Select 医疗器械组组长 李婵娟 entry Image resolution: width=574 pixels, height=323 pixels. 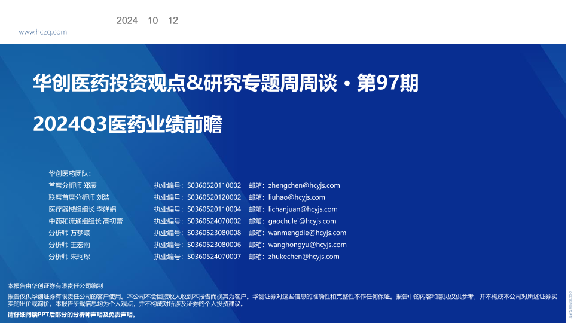(x=83, y=209)
